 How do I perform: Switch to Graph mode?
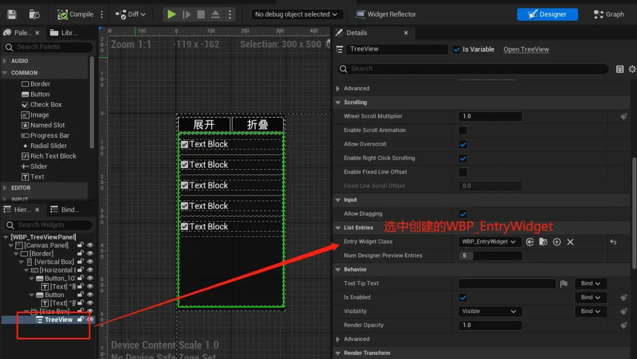[609, 14]
